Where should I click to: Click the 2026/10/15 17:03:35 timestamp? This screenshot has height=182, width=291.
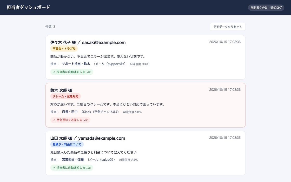click(225, 138)
